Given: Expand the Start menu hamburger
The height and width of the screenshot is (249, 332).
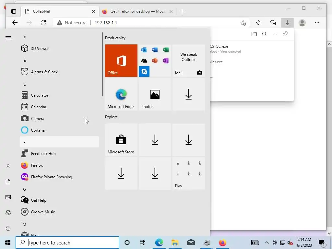Looking at the screenshot, I should [8, 38].
